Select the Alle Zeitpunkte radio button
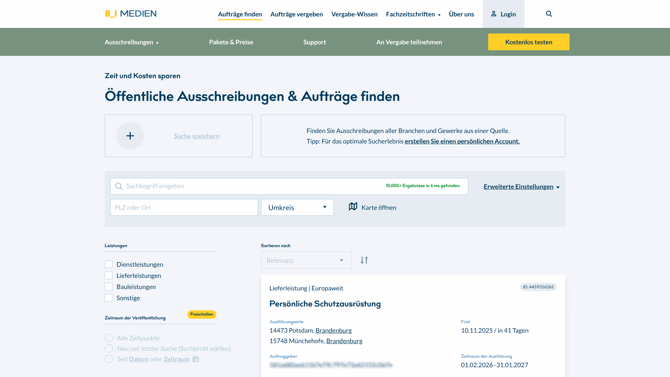 point(109,338)
